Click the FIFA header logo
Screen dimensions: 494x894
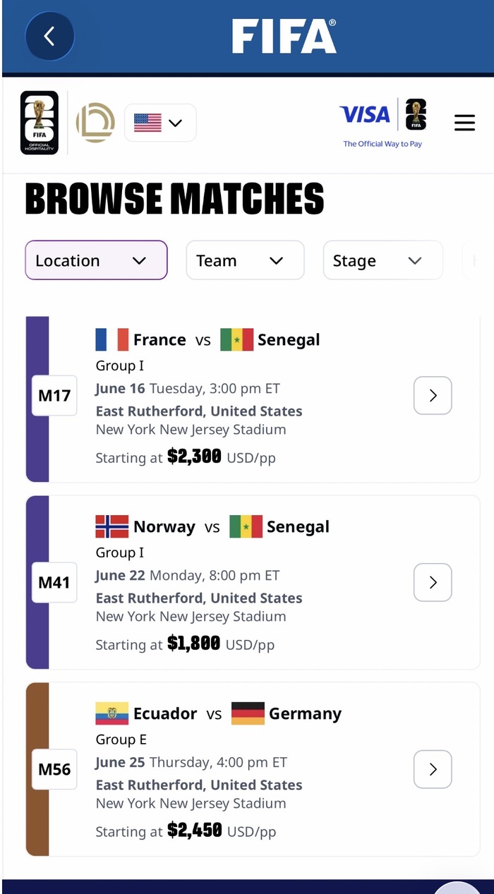coord(284,36)
